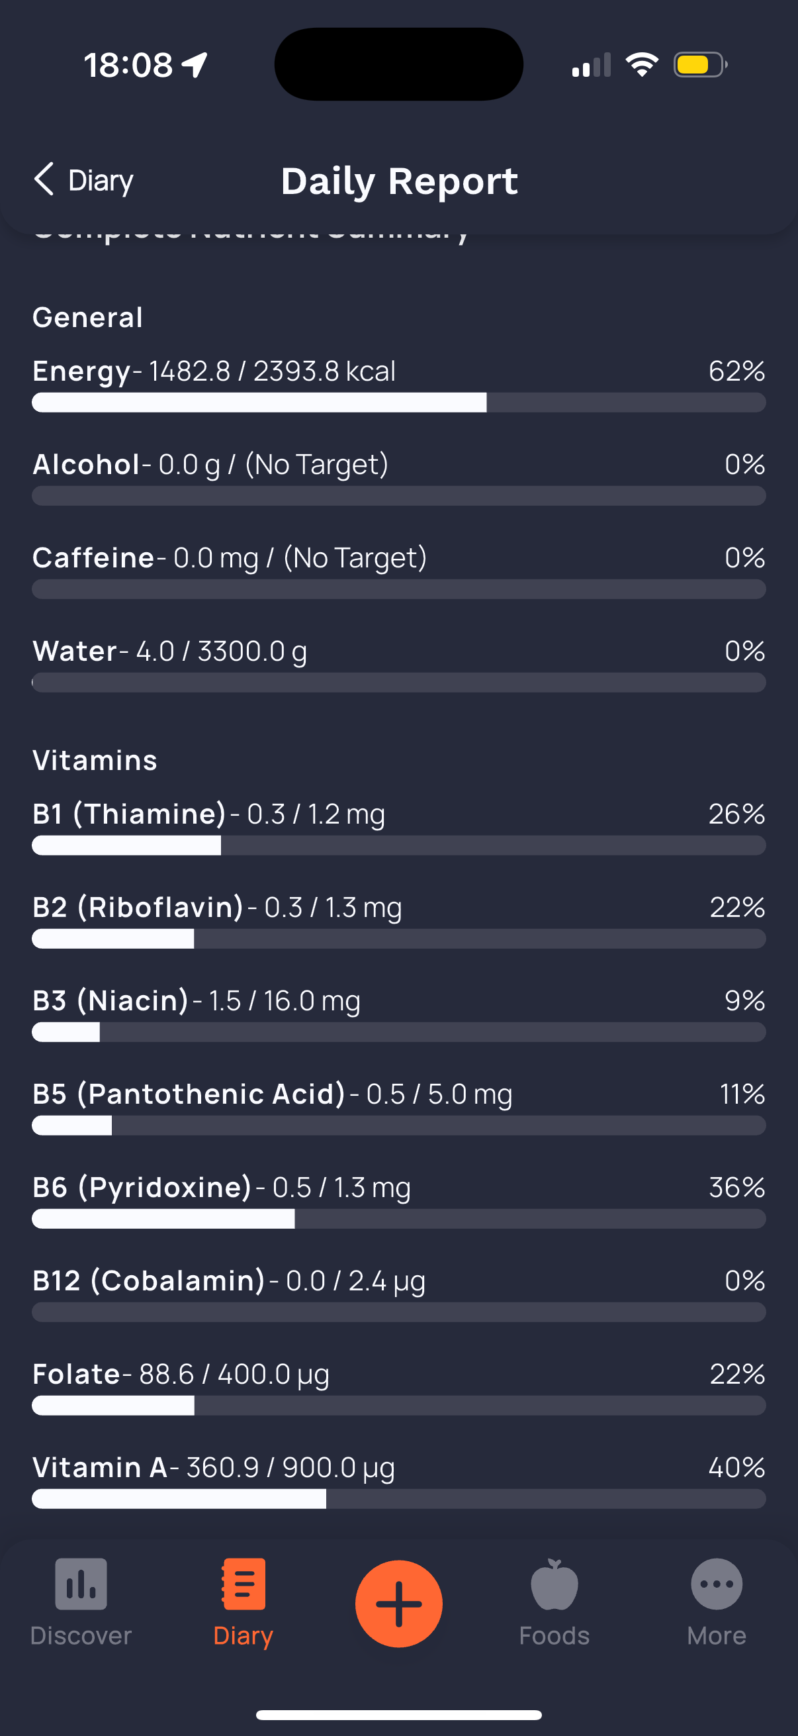Select the Vitamin A progress bar
This screenshot has width=798, height=1736.
398,1499
